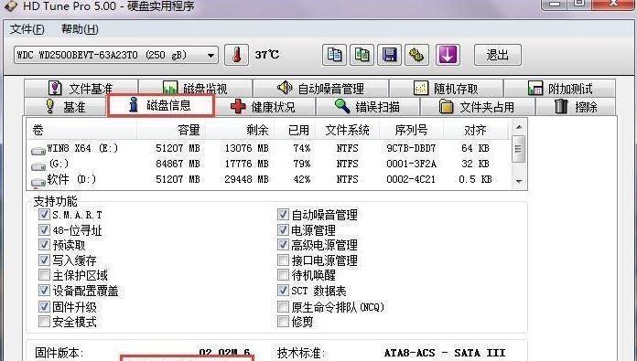
Task: Click the 容量 column header
Action: click(x=171, y=130)
